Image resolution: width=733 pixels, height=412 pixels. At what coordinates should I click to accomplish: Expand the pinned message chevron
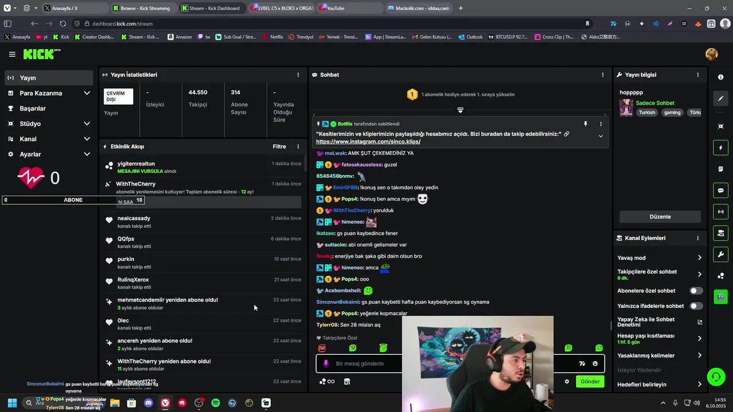601,136
